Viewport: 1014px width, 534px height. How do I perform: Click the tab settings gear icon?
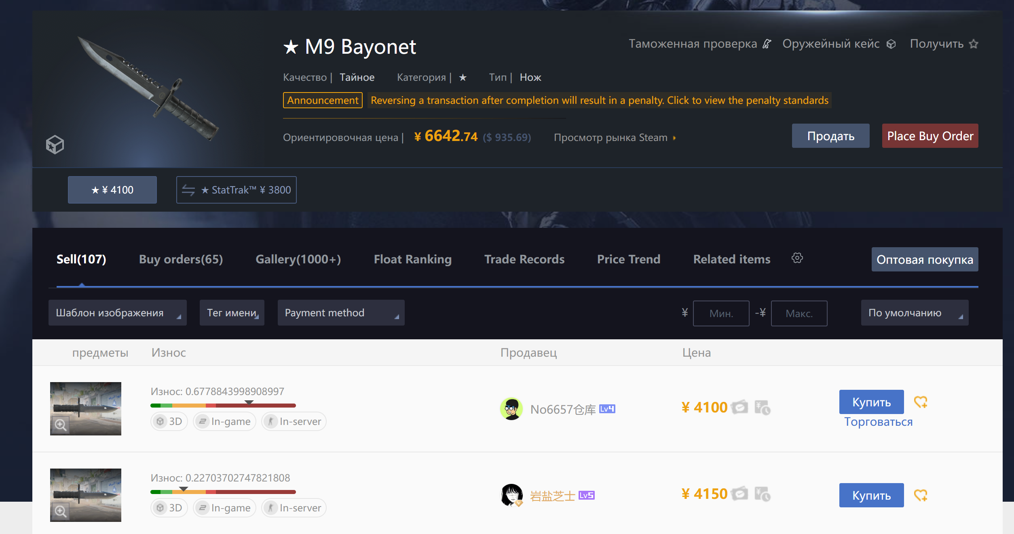797,258
